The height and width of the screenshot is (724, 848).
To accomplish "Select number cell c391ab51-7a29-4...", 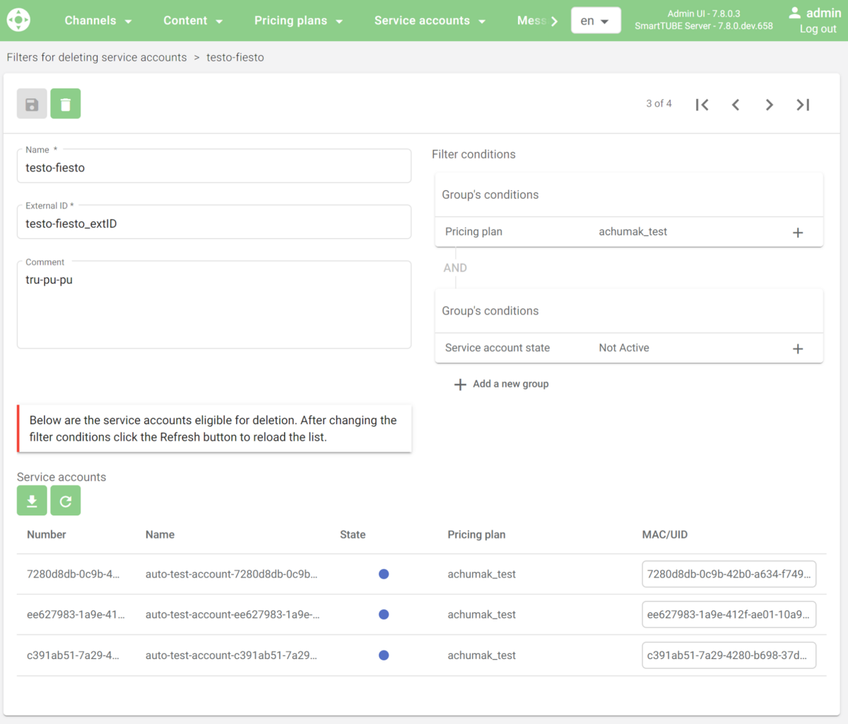I will point(73,655).
